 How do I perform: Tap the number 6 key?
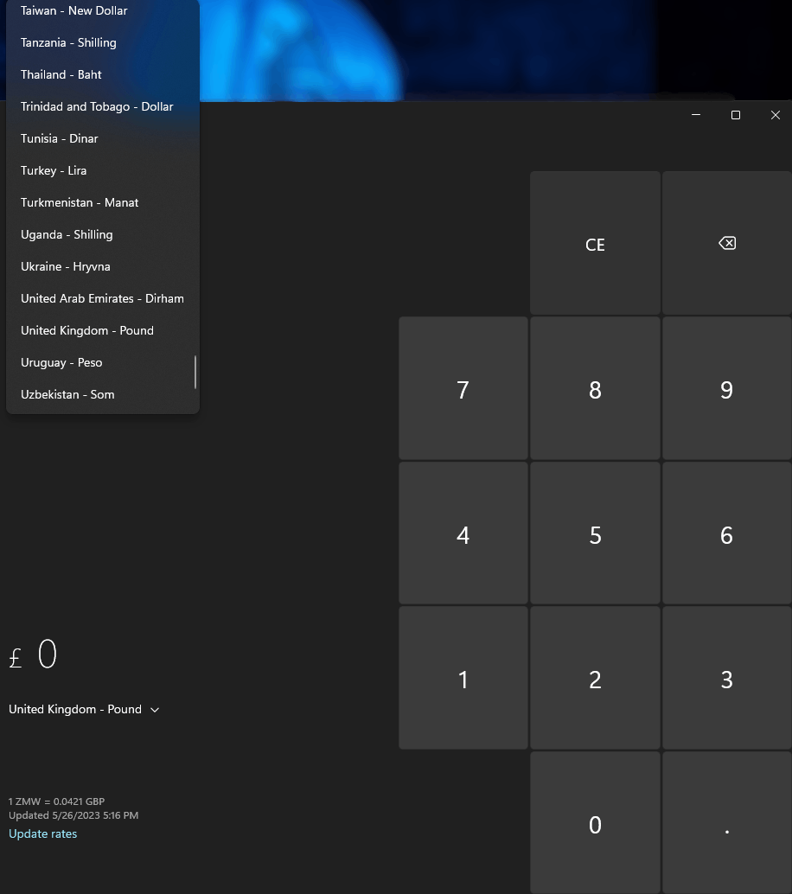coord(727,533)
